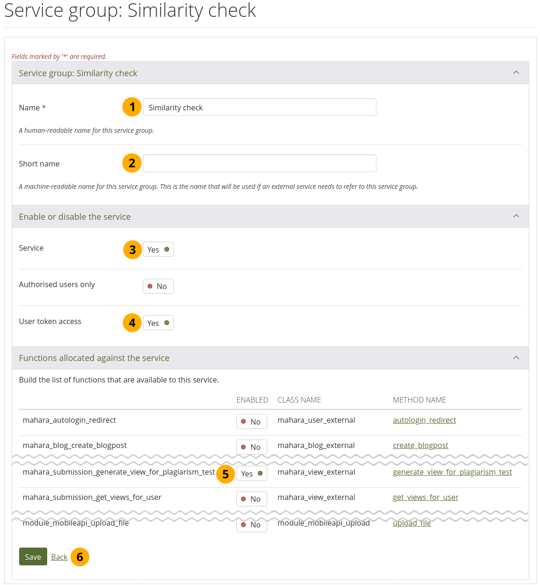The height and width of the screenshot is (585, 540).
Task: Enable the mahara_submission_get_views_for_user toggle
Action: [251, 499]
